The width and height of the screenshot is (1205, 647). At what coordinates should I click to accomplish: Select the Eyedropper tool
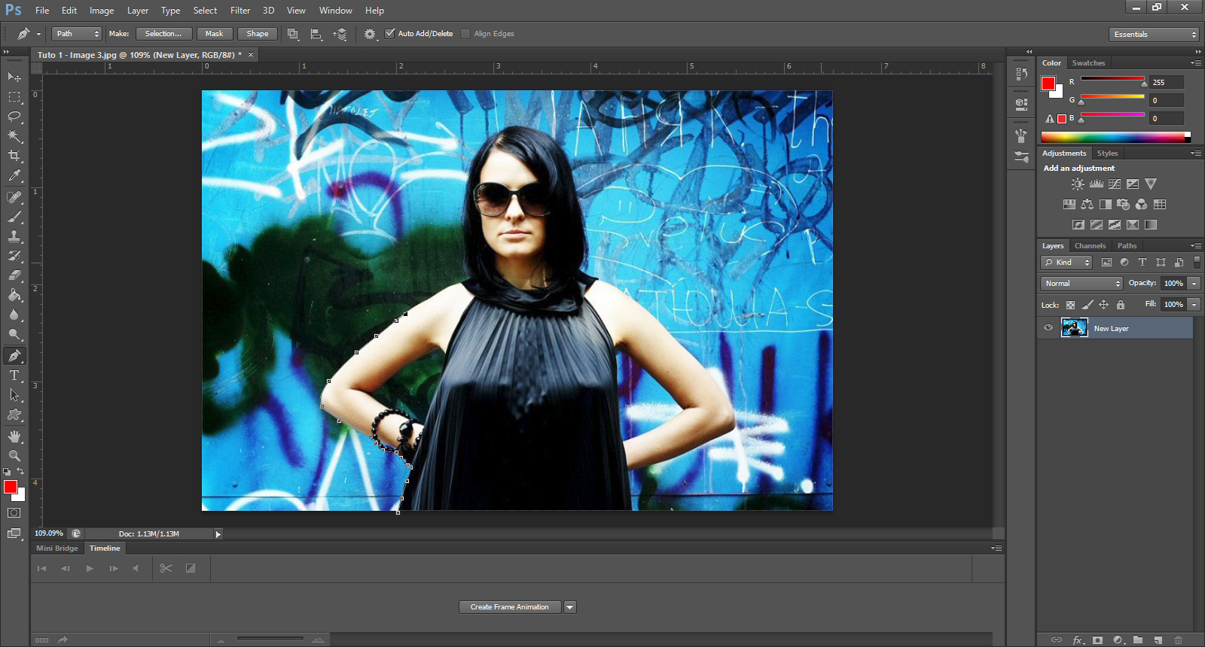click(14, 175)
